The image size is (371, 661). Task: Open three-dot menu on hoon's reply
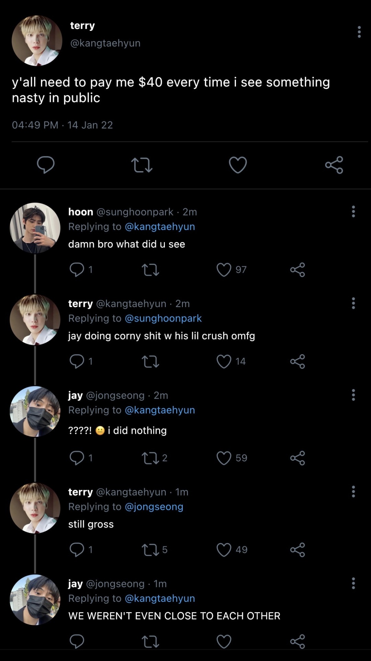(353, 212)
